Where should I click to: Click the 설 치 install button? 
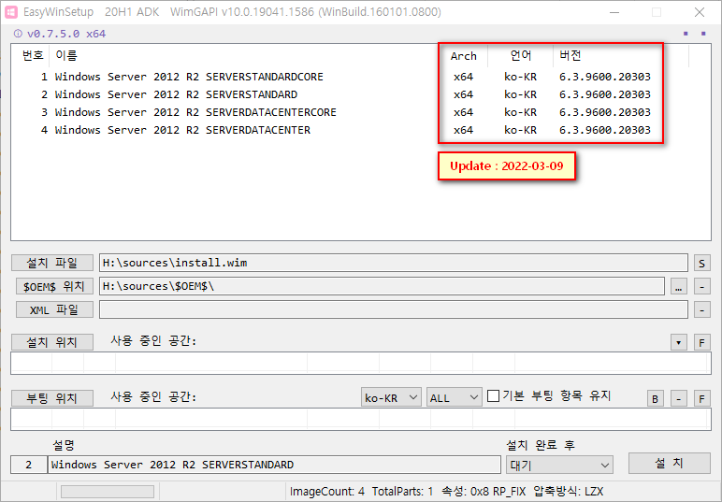pyautogui.click(x=669, y=463)
